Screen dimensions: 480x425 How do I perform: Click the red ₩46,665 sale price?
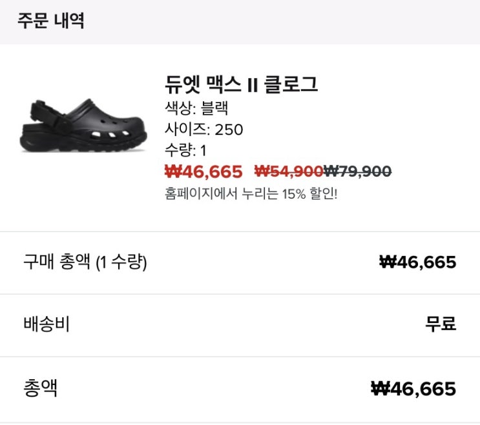203,172
